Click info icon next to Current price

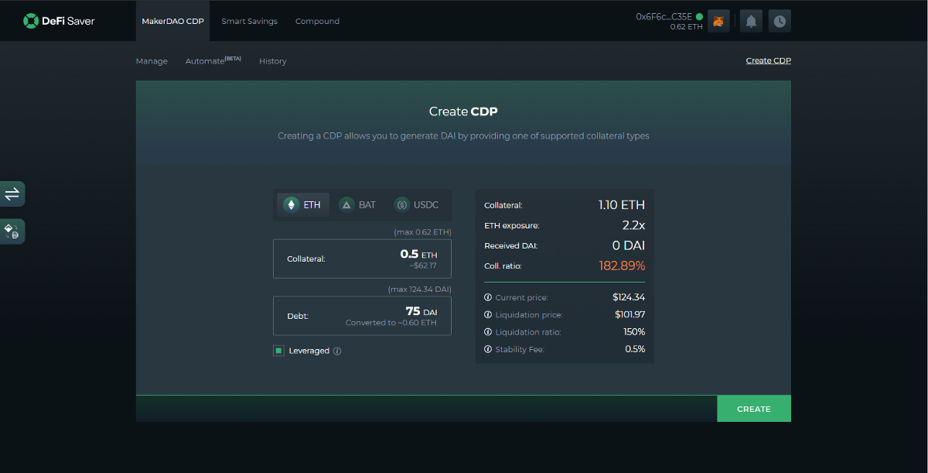[488, 297]
